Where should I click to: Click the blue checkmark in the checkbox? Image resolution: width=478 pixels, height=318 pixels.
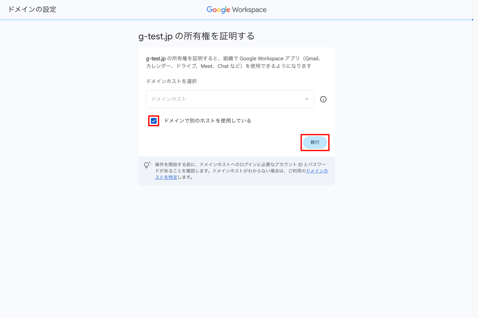[x=154, y=121]
